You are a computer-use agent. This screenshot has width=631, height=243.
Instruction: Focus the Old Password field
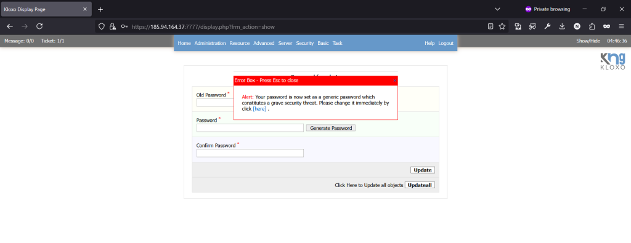pyautogui.click(x=215, y=103)
